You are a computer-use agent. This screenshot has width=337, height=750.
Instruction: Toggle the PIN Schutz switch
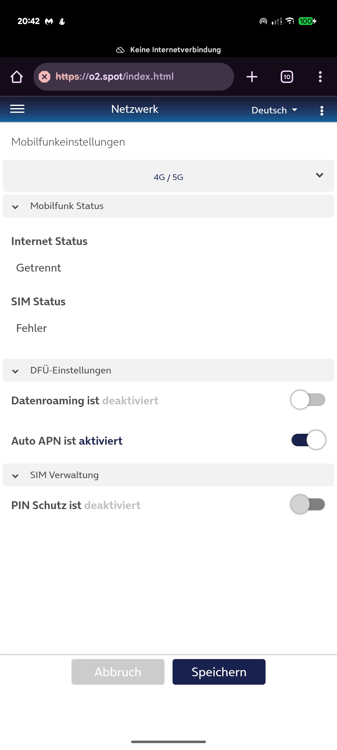coord(308,504)
